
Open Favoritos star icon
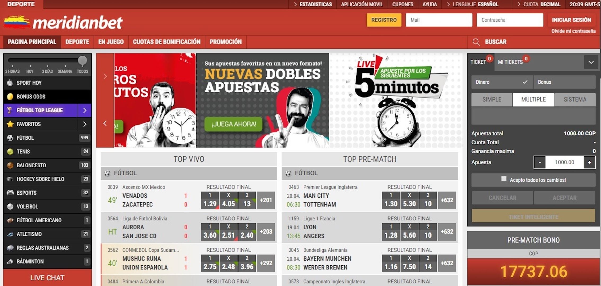10,124
